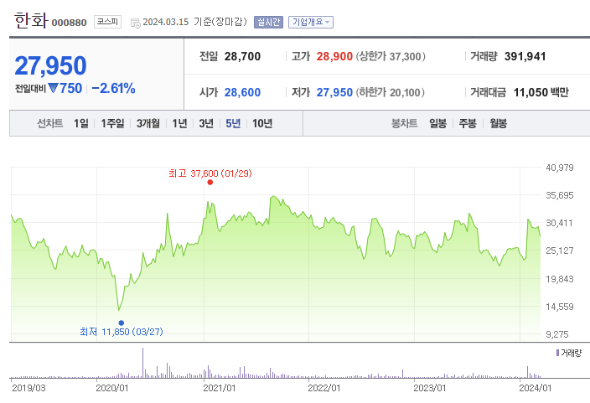
Task: Click the stock code 000880
Action: point(70,23)
